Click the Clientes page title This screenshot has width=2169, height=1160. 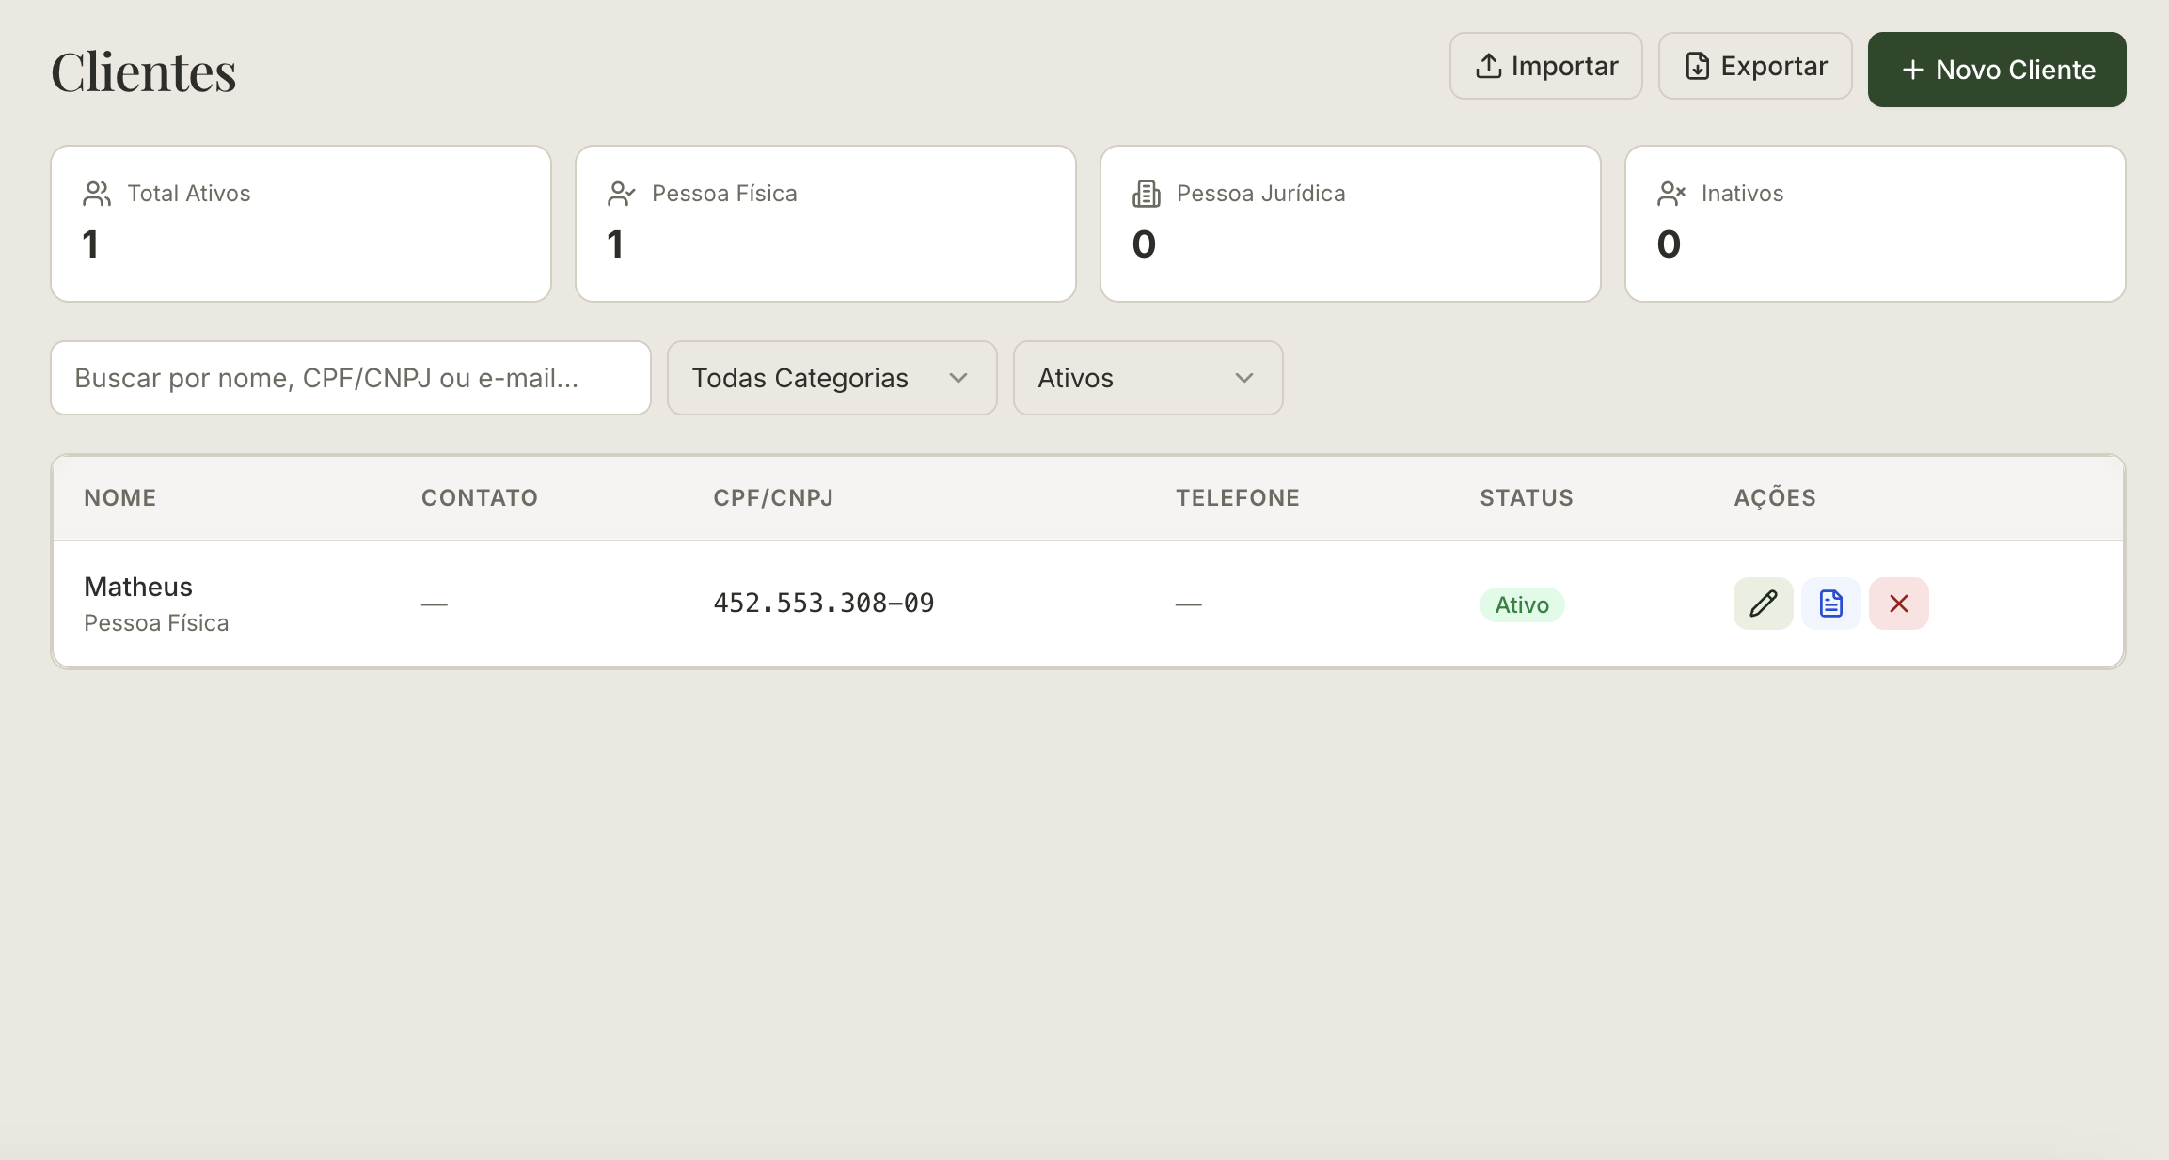pos(144,71)
